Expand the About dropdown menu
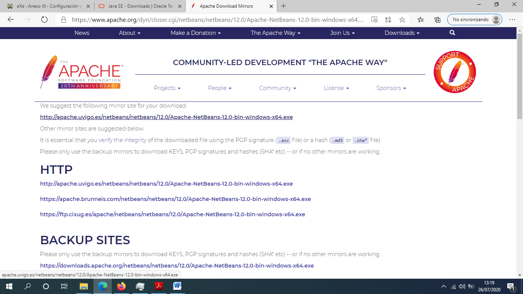The height and width of the screenshot is (294, 523). point(130,33)
